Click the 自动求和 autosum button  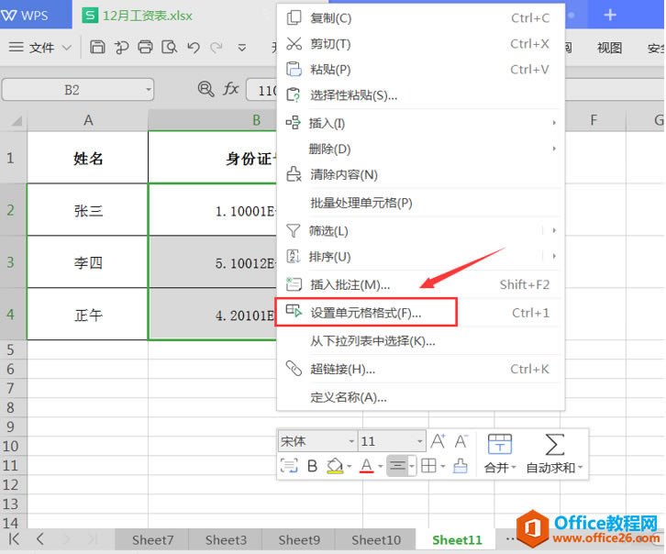pyautogui.click(x=555, y=453)
